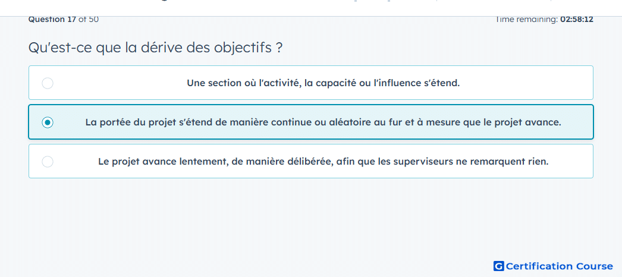Click answer text "La portée du projet s'étend"

pyautogui.click(x=323, y=122)
